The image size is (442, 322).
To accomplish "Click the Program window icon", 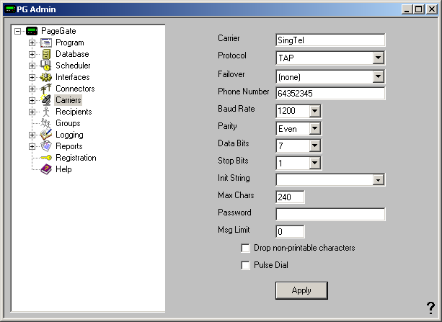I will pos(46,43).
